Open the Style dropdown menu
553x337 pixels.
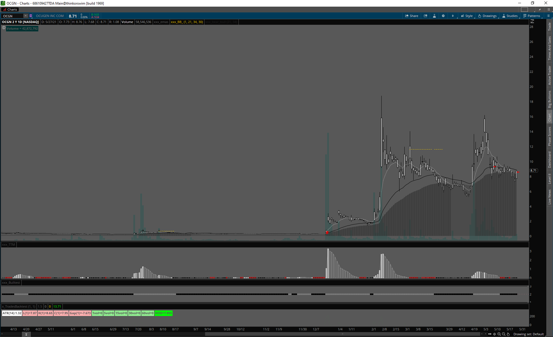coord(467,16)
